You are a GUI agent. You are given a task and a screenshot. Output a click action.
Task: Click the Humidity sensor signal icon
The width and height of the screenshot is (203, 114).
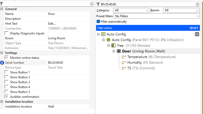click(x=123, y=63)
